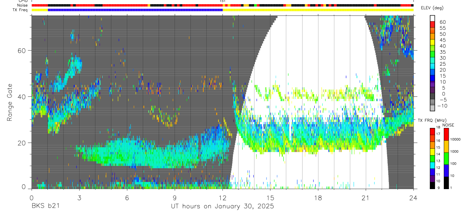
Task: Click the '1000' value on NOISE scale
Action: click(454, 151)
